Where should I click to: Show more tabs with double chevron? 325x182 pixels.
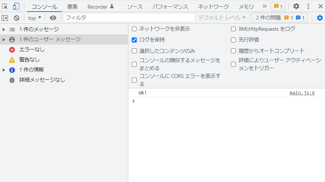tap(264, 6)
